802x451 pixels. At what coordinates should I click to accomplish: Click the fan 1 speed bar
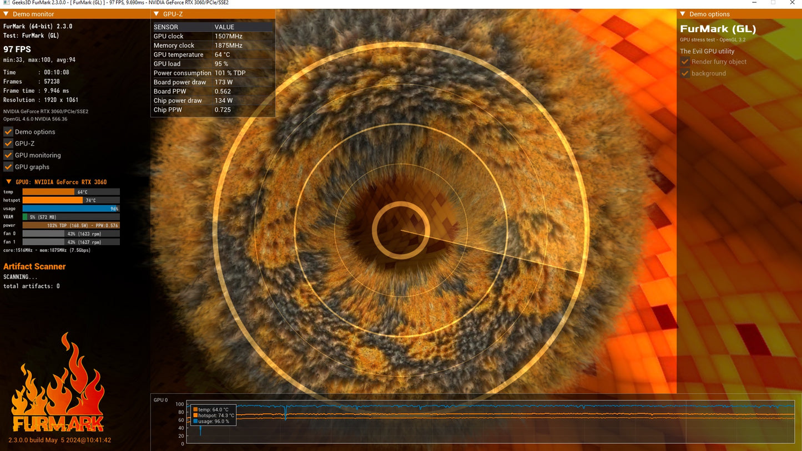click(71, 242)
